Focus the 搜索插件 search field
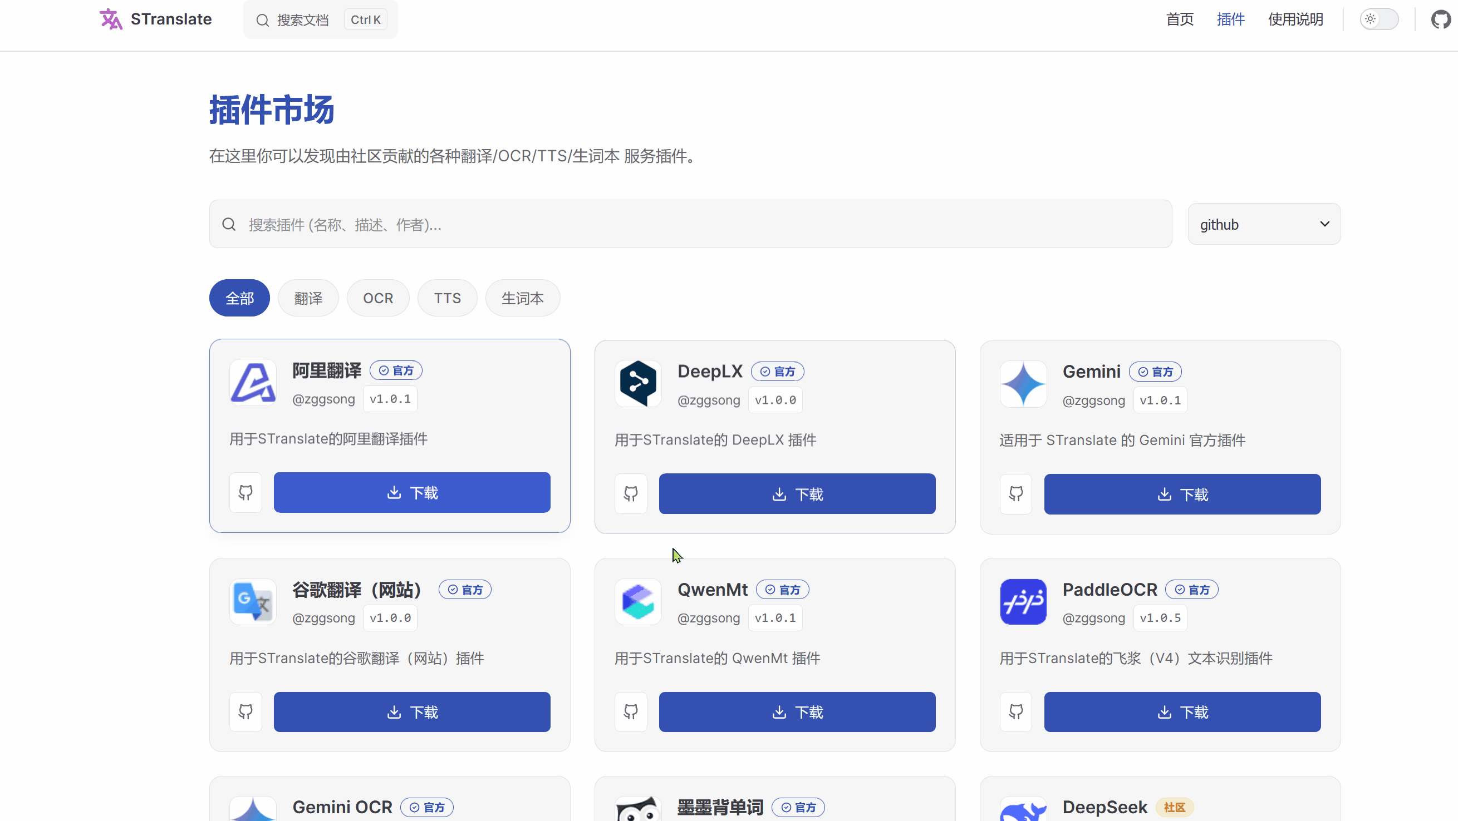 click(x=690, y=225)
